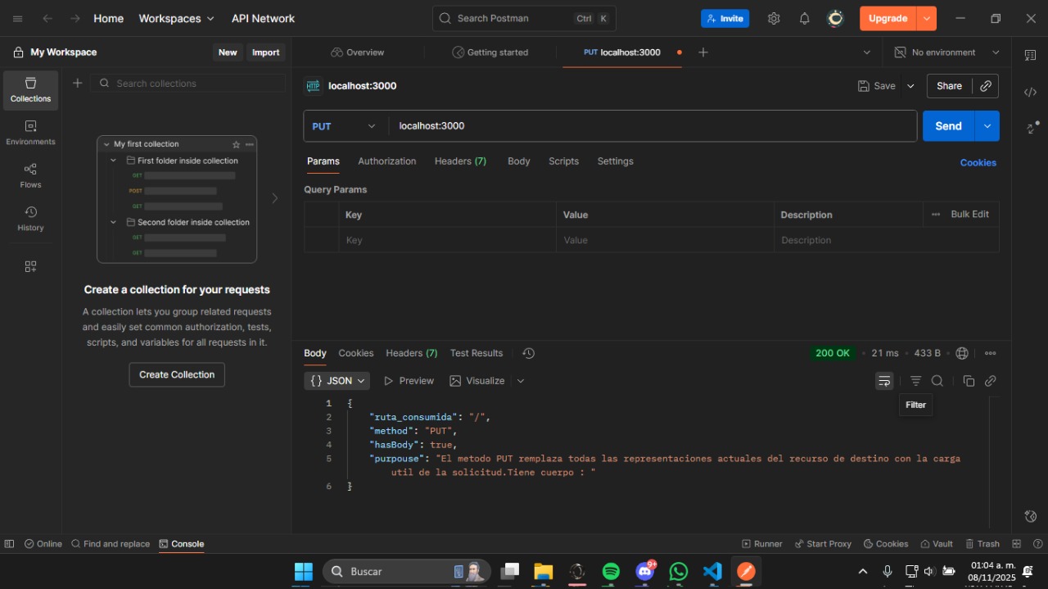Select the Flows sidebar icon
The height and width of the screenshot is (589, 1048).
click(x=30, y=174)
